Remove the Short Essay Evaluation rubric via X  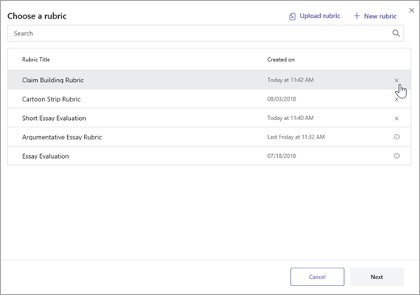tap(397, 118)
